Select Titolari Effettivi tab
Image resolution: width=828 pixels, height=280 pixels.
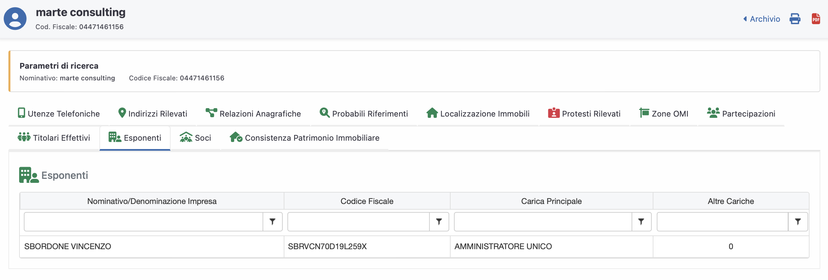click(x=54, y=138)
